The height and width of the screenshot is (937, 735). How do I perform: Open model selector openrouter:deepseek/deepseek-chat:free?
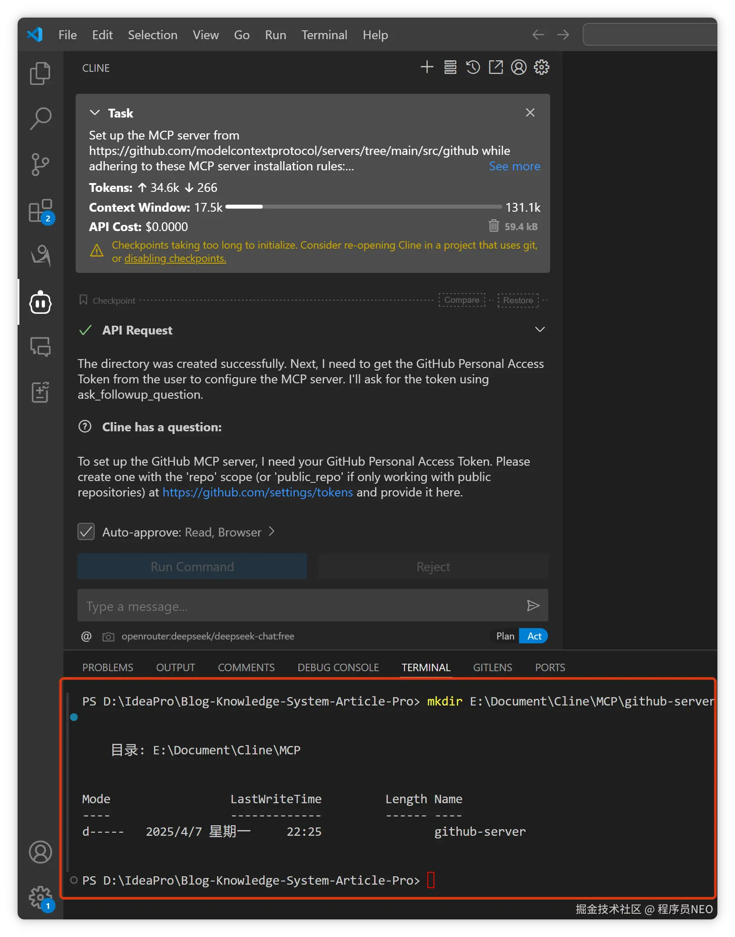(208, 636)
